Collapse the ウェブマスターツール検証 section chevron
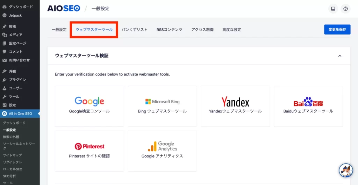 pyautogui.click(x=339, y=56)
